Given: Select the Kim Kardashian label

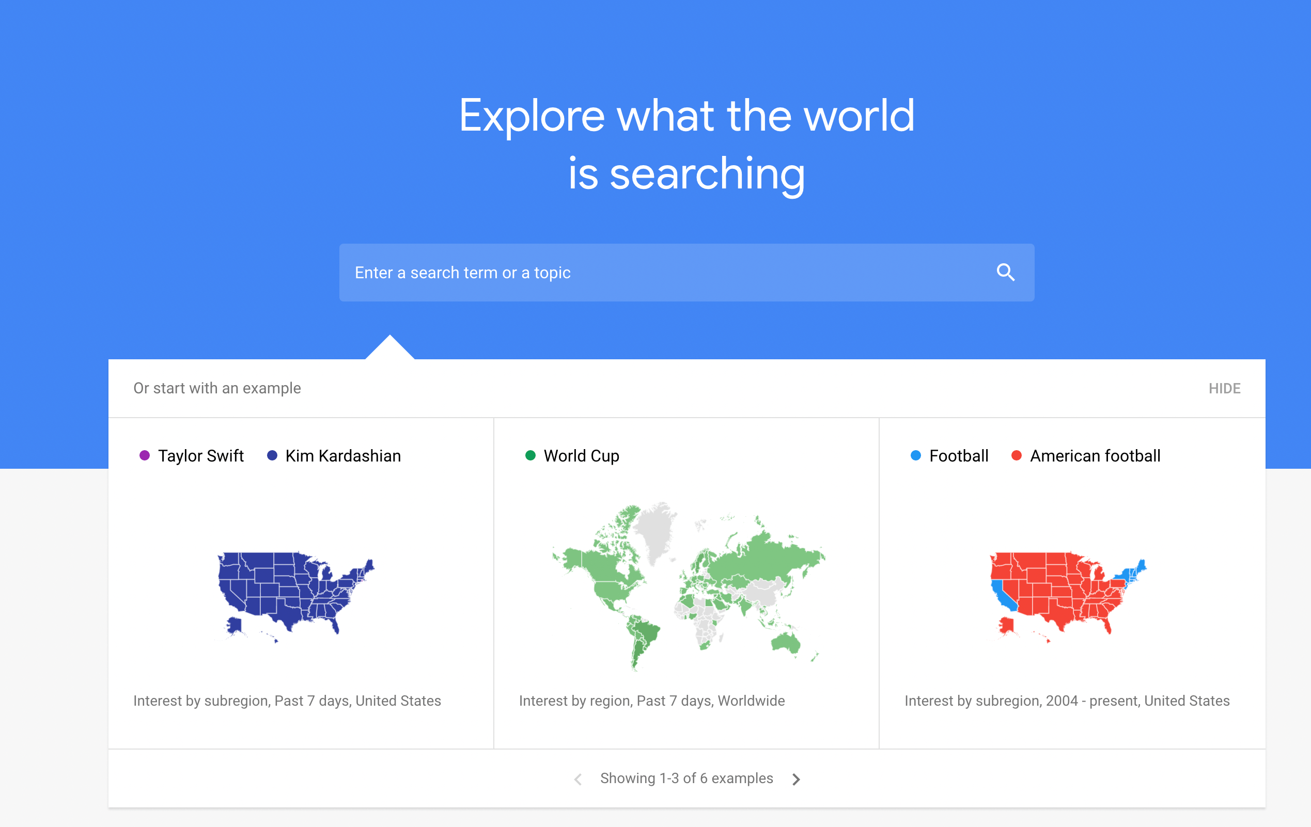Looking at the screenshot, I should (343, 456).
